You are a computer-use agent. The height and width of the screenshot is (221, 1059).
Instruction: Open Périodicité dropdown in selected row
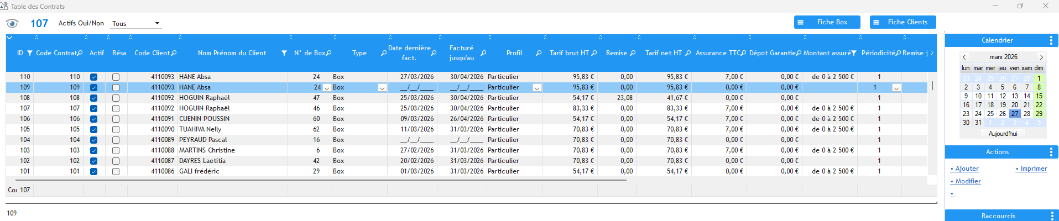[x=896, y=88]
